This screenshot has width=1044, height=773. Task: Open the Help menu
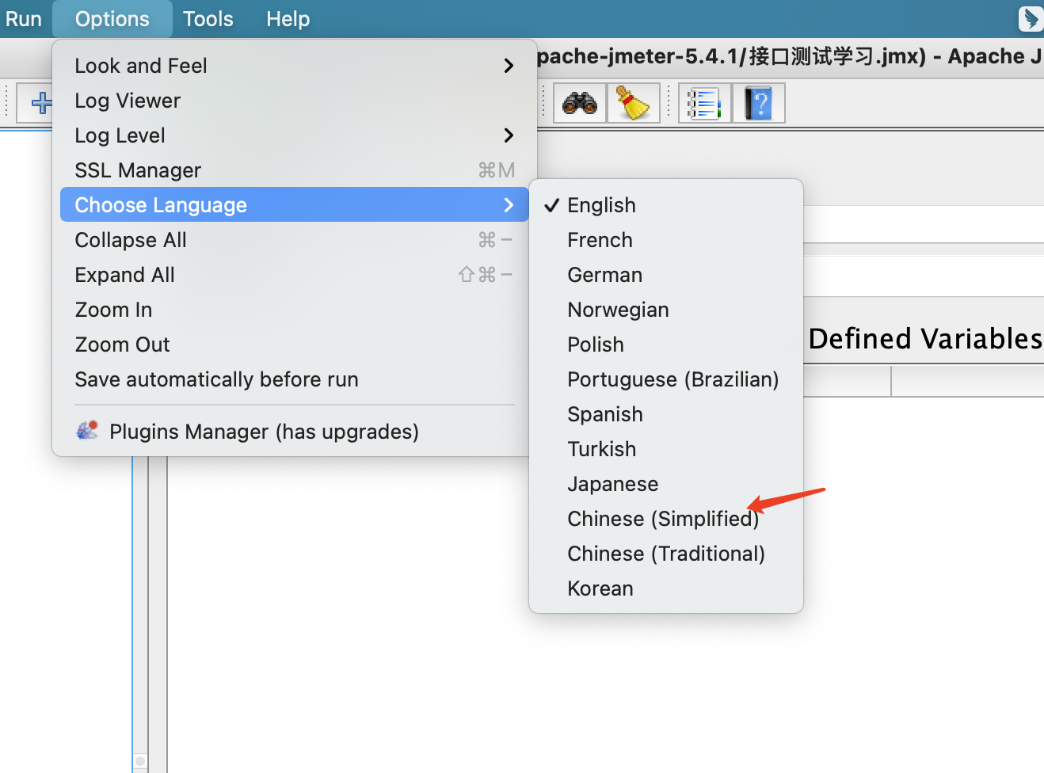pos(288,19)
